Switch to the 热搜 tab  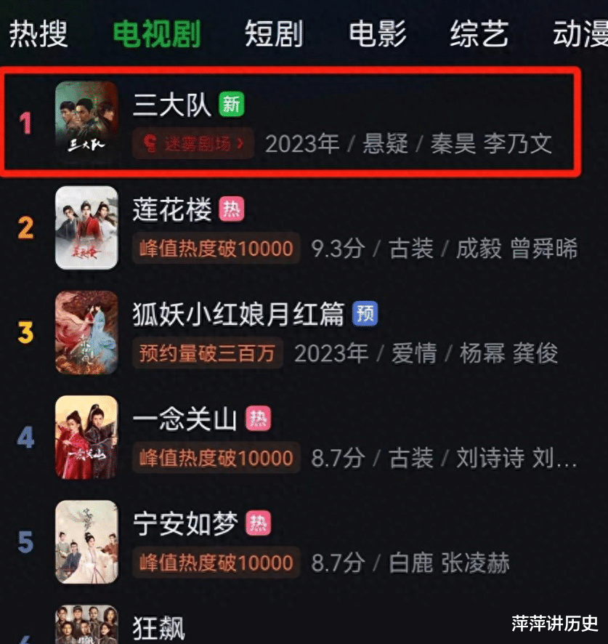tap(38, 34)
